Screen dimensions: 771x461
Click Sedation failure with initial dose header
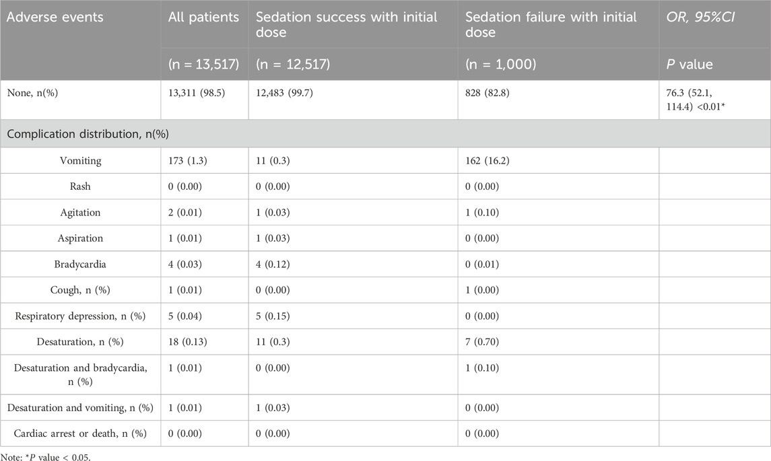[x=551, y=25]
